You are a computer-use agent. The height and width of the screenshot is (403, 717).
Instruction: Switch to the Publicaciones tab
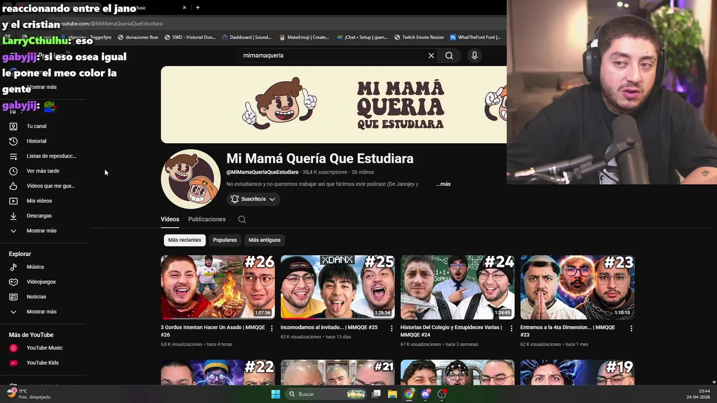pos(207,219)
